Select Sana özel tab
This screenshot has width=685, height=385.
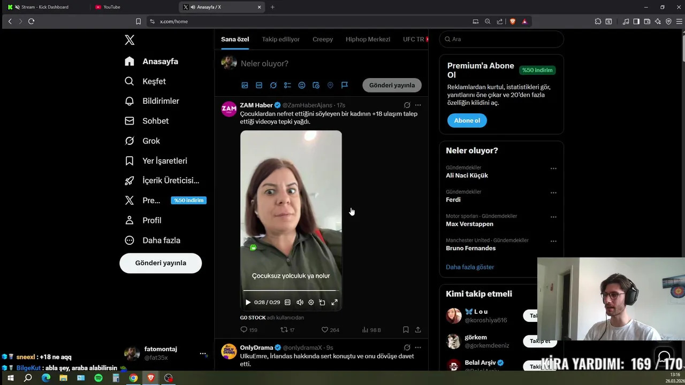click(x=235, y=39)
